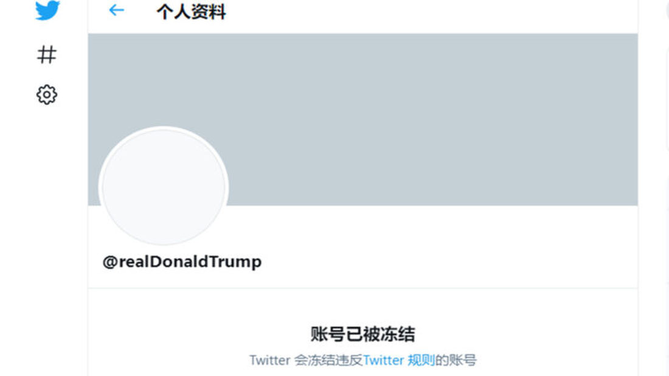Open the Twitter 规则 link
Viewport: 669px width, 376px height.
(x=399, y=360)
